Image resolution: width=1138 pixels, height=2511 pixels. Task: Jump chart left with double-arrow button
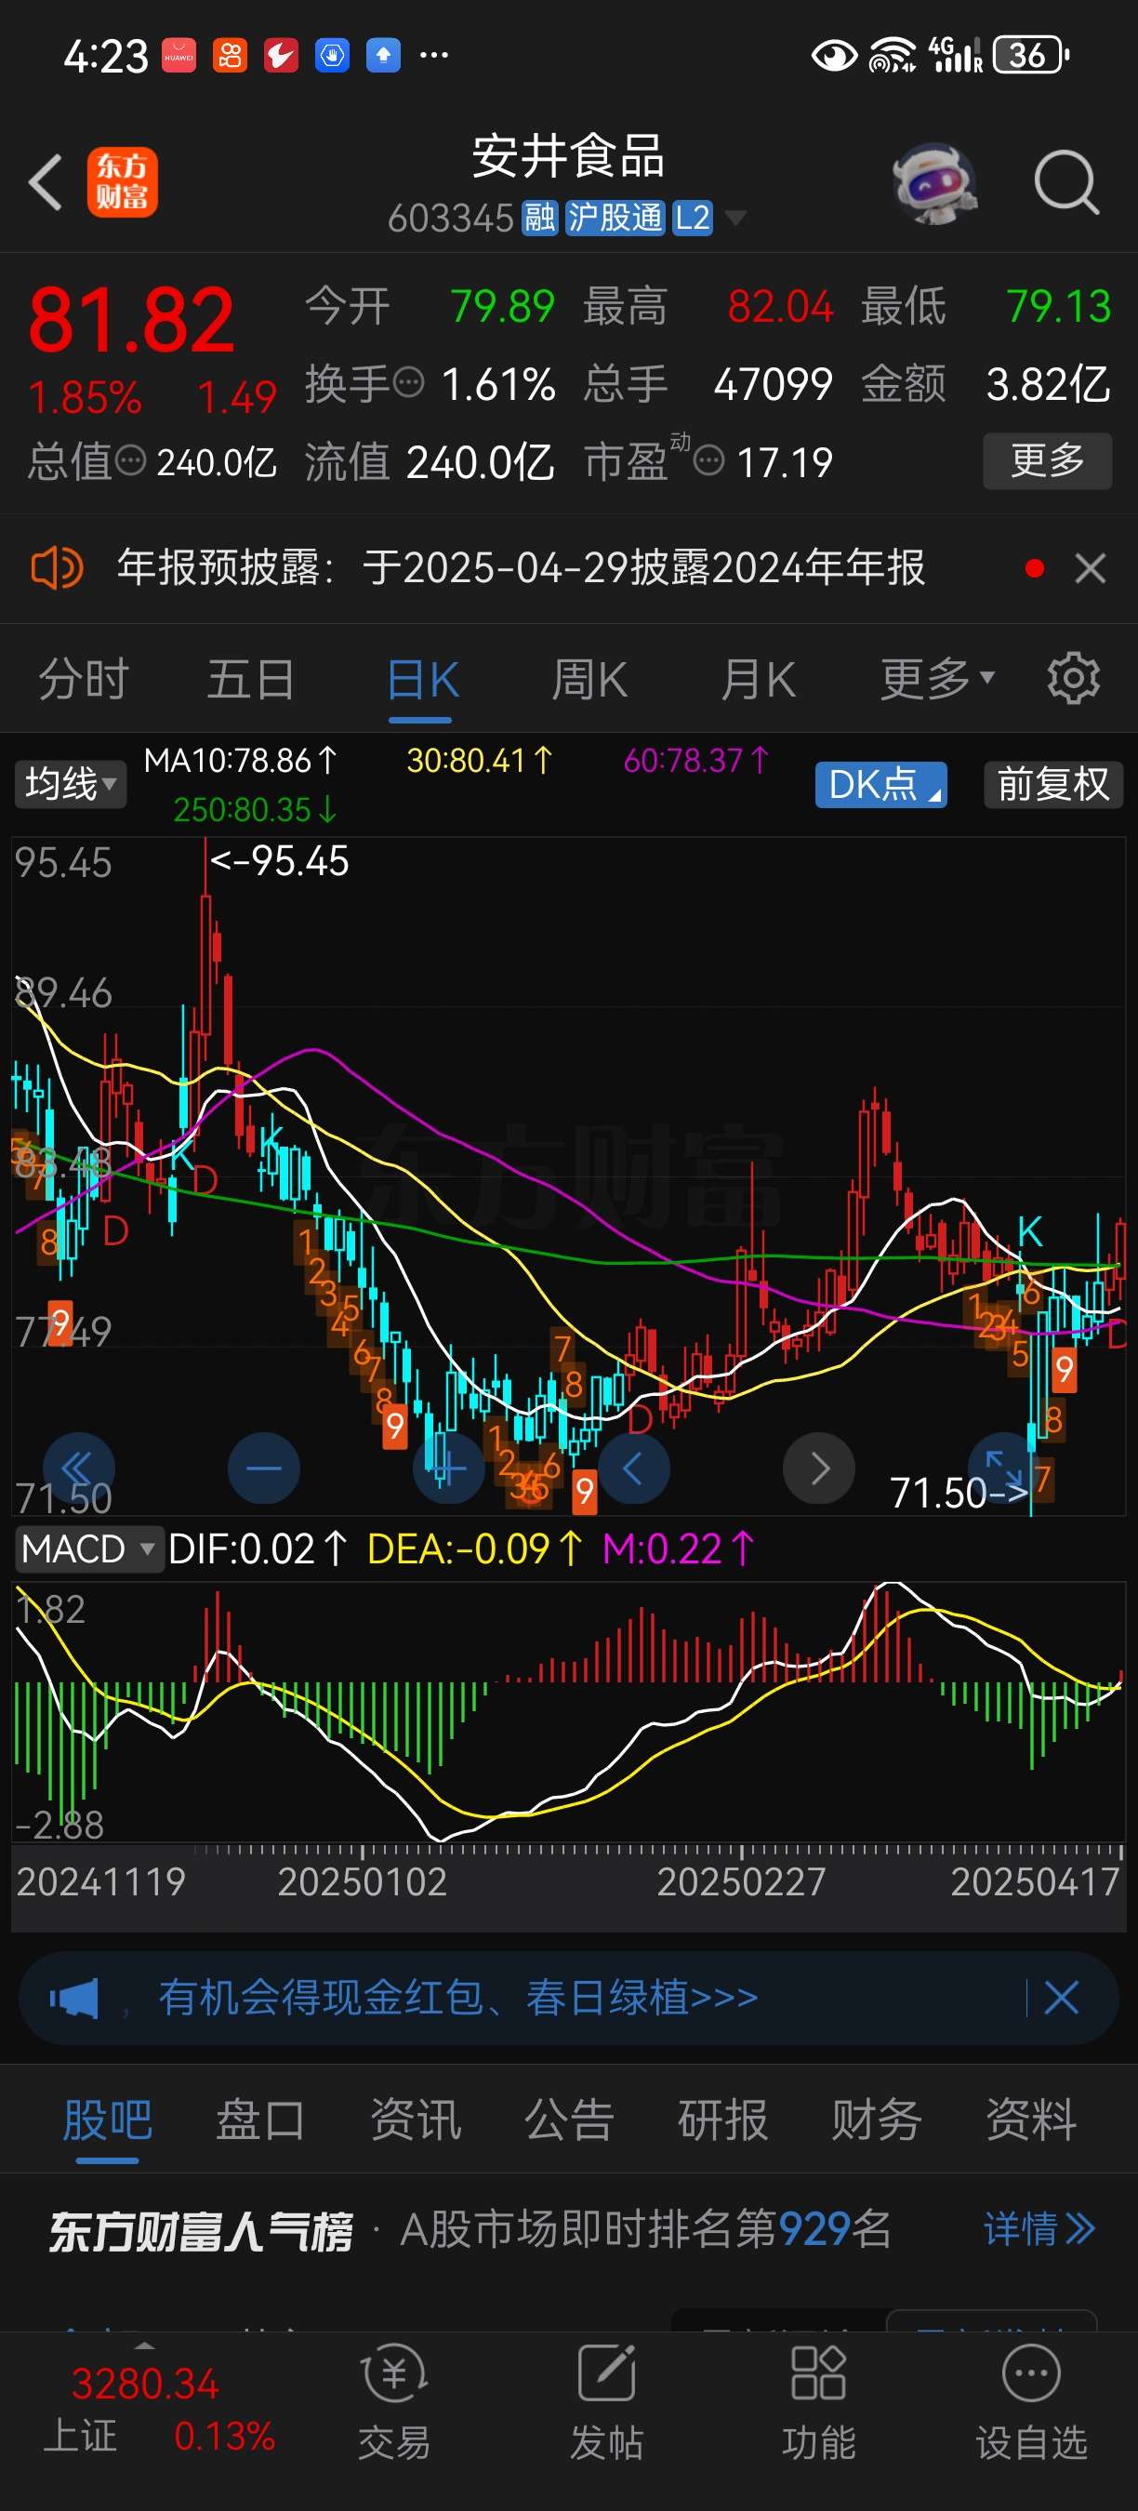79,1468
